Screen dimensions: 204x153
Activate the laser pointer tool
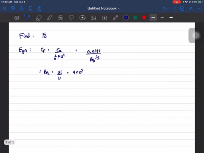116,18
